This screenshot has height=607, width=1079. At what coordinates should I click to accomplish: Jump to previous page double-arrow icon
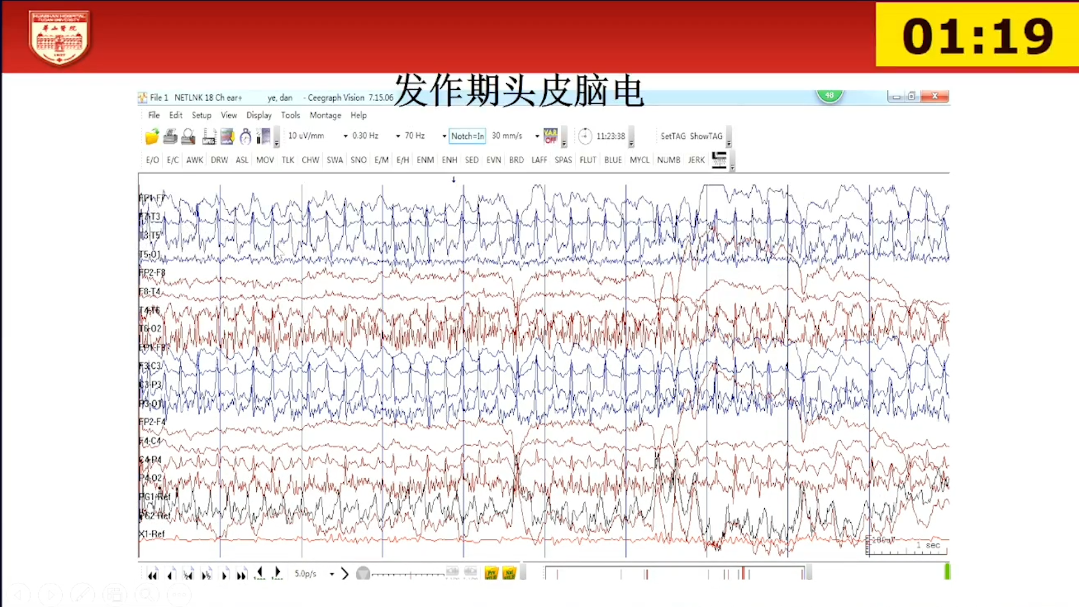click(152, 574)
